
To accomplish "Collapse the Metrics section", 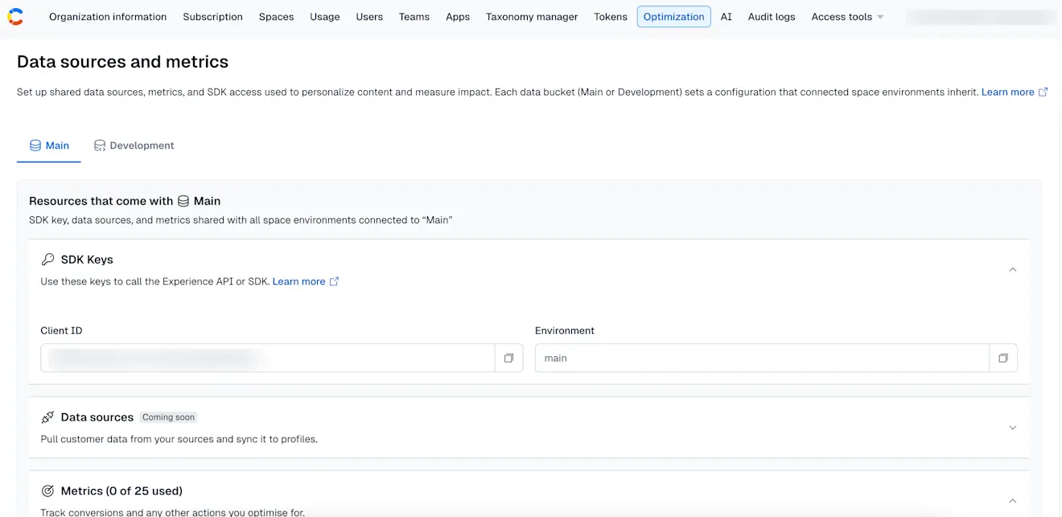I will click(x=1012, y=500).
